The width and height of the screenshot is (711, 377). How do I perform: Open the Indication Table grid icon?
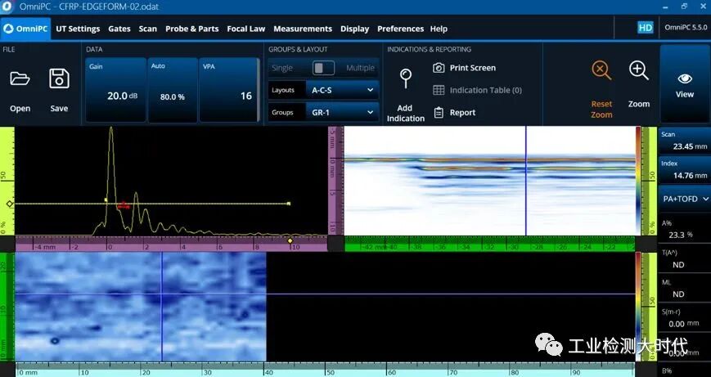pos(439,90)
